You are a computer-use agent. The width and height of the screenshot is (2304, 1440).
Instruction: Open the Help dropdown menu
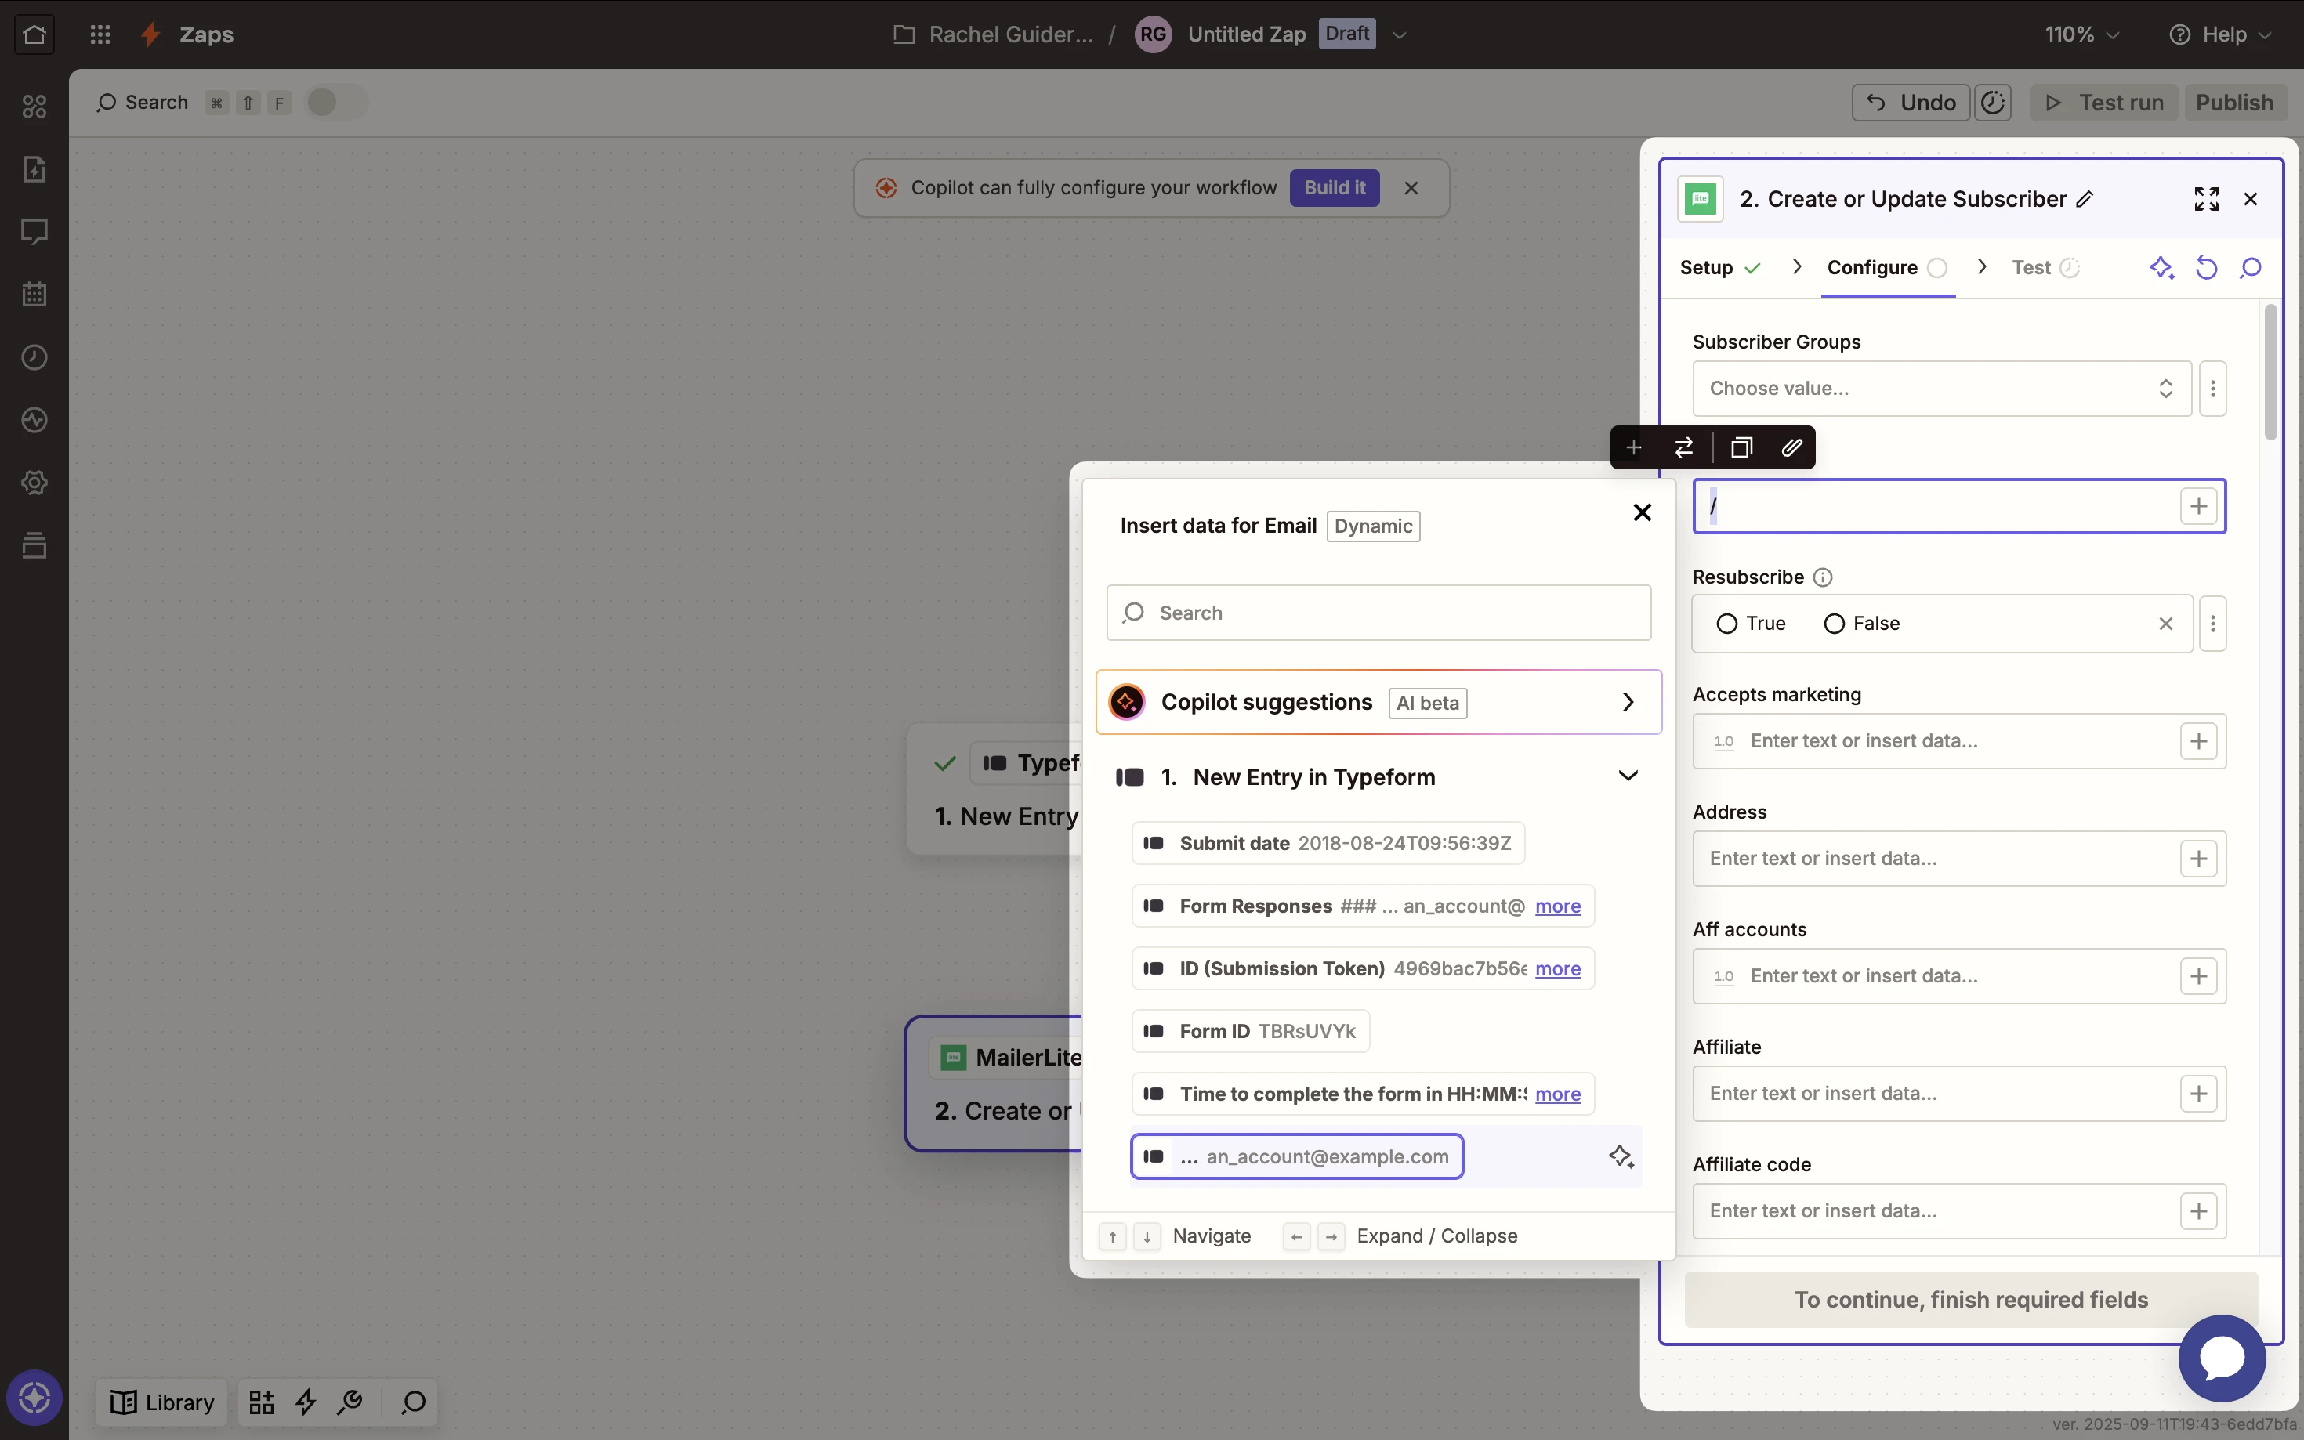tap(2221, 34)
